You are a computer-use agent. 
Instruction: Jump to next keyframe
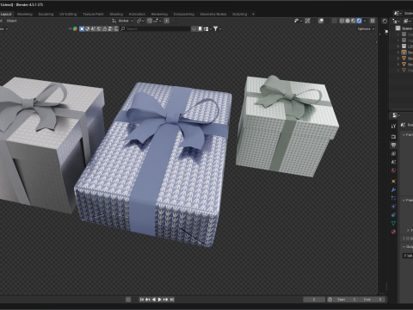click(x=166, y=300)
